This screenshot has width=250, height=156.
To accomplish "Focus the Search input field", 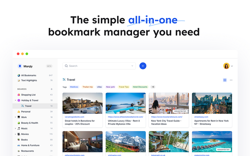I will tap(99, 66).
